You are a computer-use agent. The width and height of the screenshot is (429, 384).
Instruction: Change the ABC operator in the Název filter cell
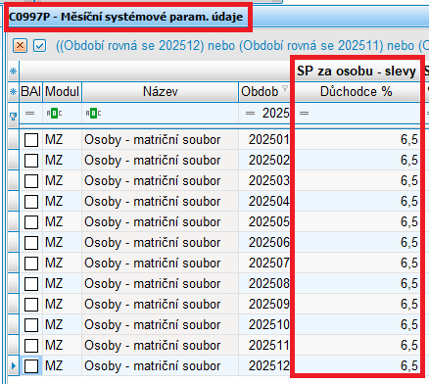(x=93, y=114)
